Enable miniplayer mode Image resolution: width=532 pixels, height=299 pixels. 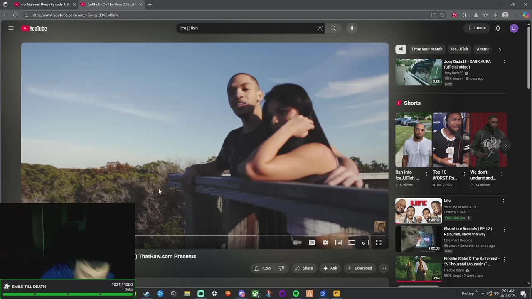tap(338, 243)
